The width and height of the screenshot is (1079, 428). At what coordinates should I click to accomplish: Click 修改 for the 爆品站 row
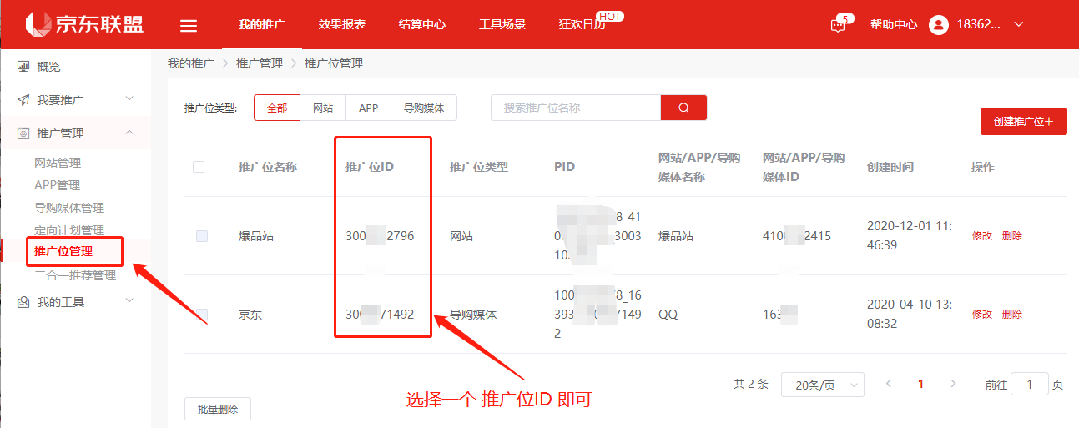(x=982, y=236)
